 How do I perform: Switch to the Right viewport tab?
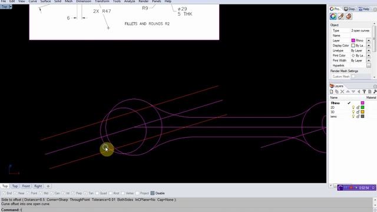coord(38,186)
